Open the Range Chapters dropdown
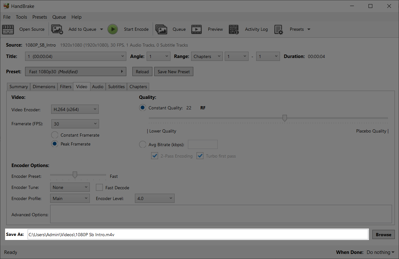 (x=207, y=56)
